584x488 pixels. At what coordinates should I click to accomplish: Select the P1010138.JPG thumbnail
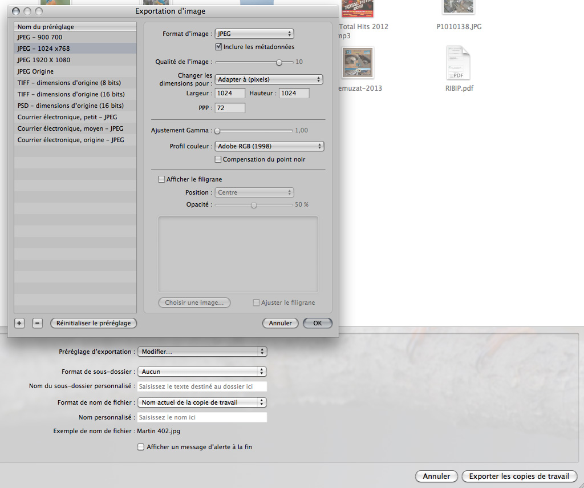click(458, 7)
